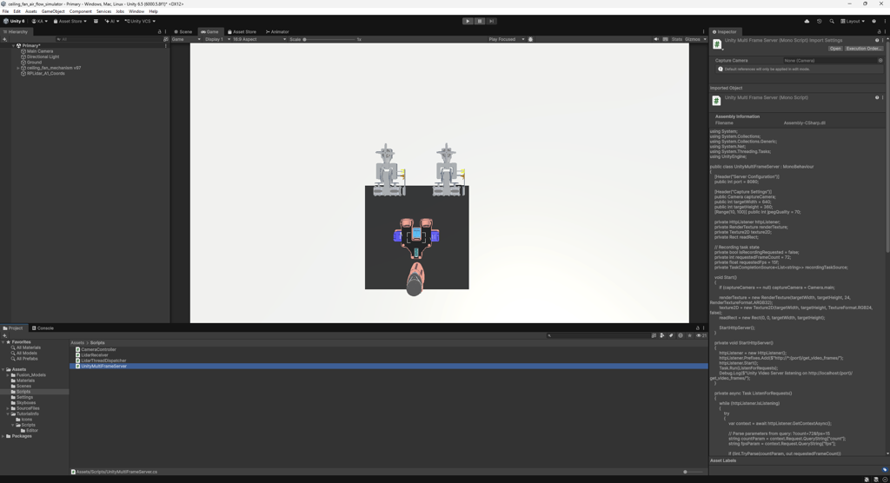Viewport: 890px width, 483px height.
Task: Open the Play Focused dropdown
Action: pyautogui.click(x=507, y=39)
